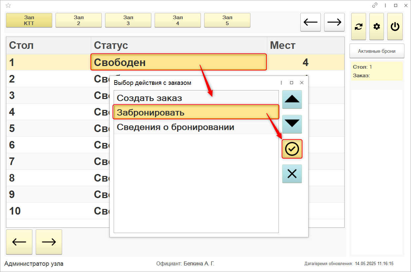The image size is (411, 272).
Task: Click the link icon in title bar
Action: pyautogui.click(x=375, y=5)
